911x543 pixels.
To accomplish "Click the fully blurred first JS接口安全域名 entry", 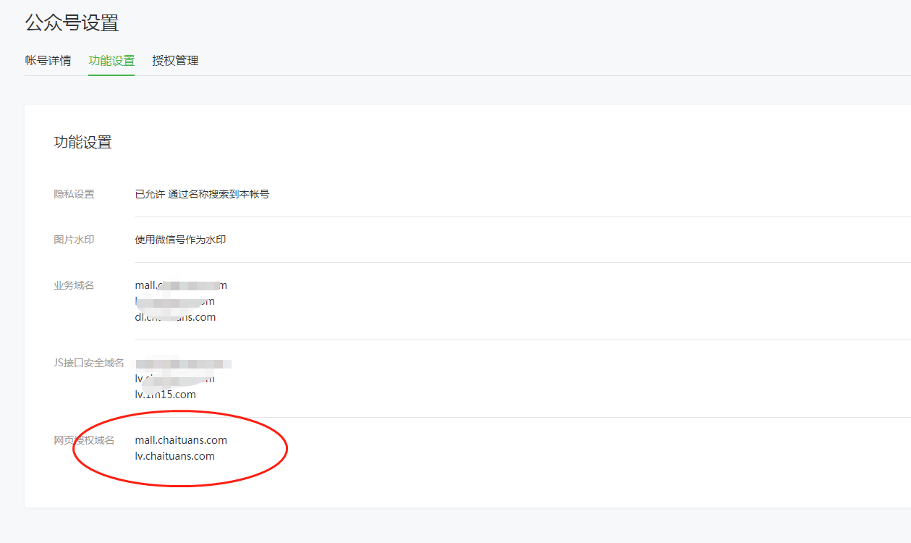I will (183, 363).
